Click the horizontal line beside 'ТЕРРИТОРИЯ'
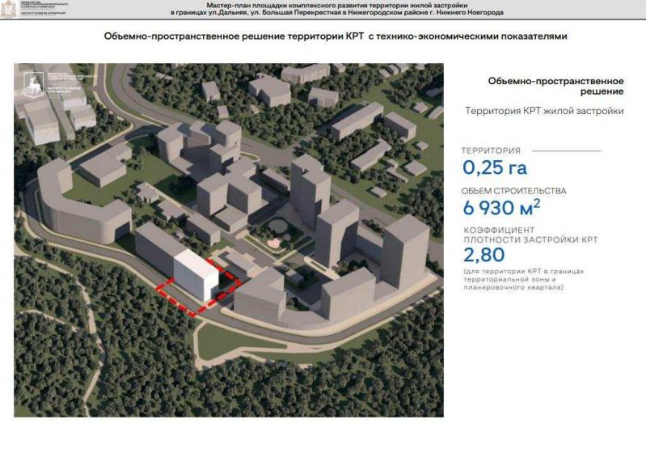 [567, 150]
